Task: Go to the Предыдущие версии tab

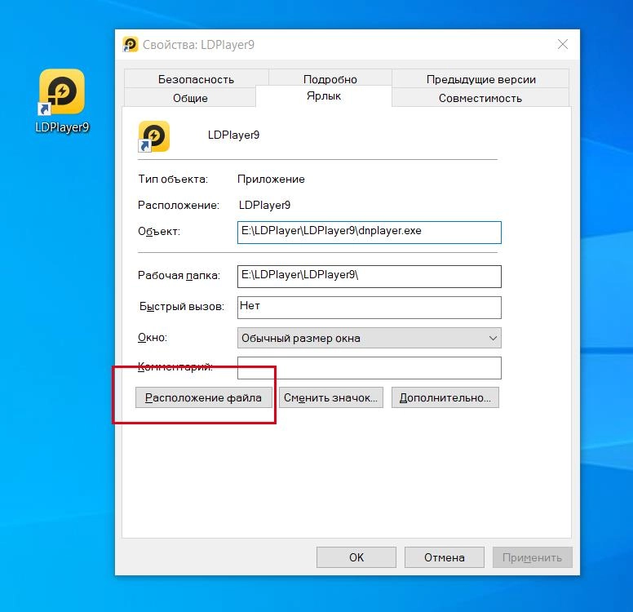Action: (480, 79)
